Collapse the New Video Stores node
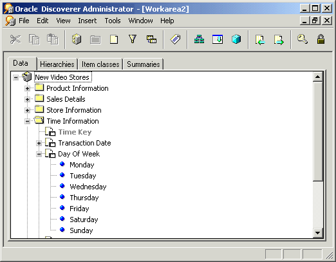 coord(16,77)
